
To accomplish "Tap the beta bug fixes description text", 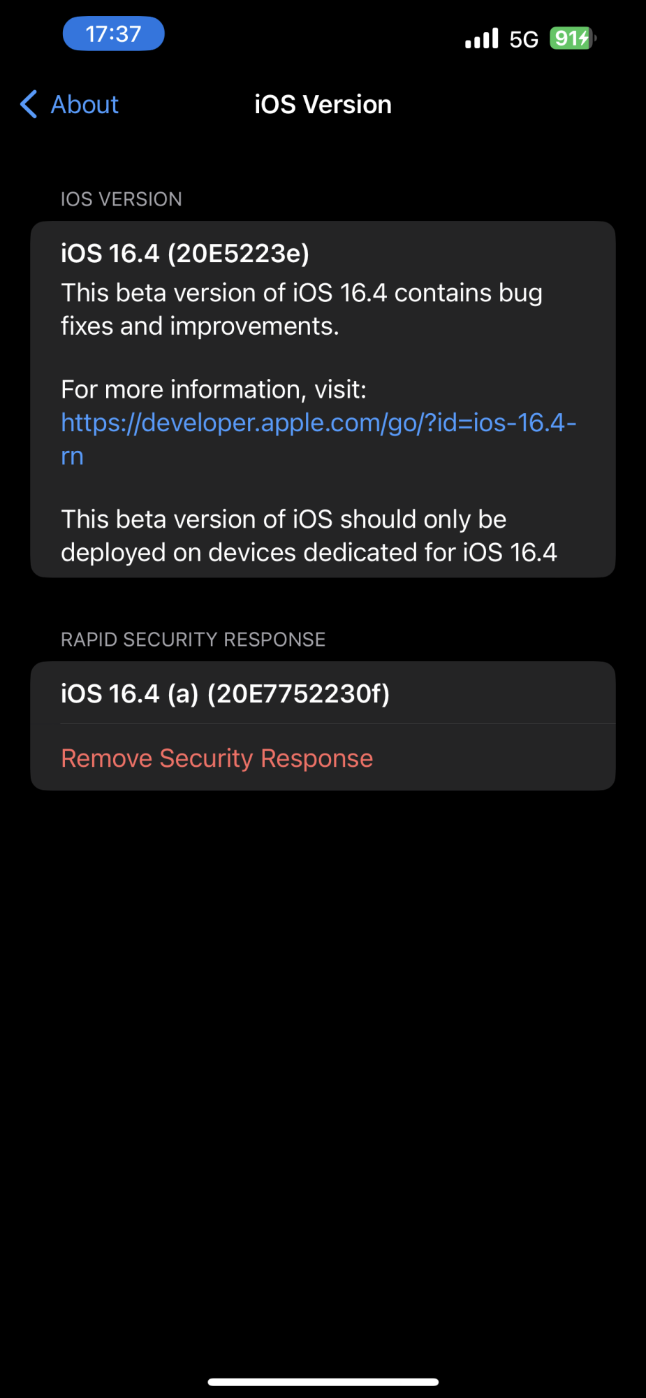I will (x=301, y=309).
